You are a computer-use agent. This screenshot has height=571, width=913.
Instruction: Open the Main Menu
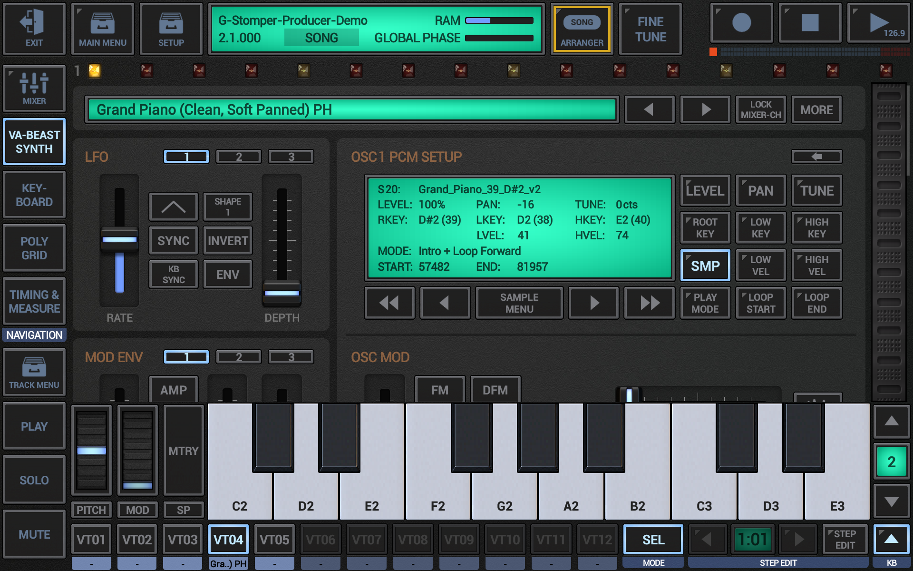(x=102, y=29)
